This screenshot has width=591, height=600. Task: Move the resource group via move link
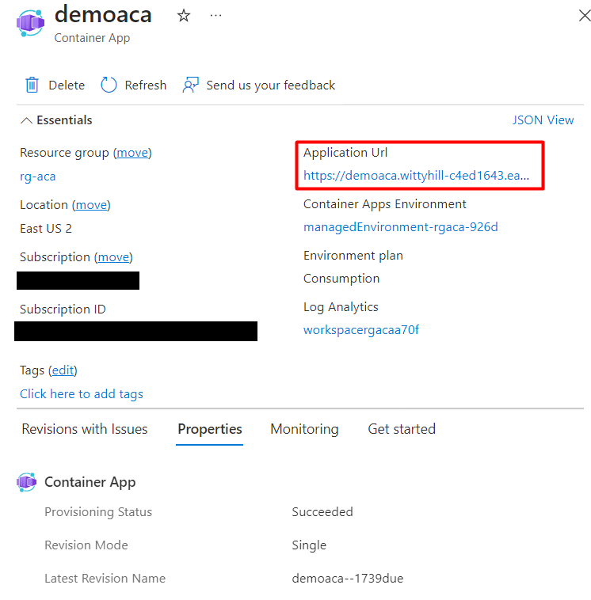coord(132,153)
